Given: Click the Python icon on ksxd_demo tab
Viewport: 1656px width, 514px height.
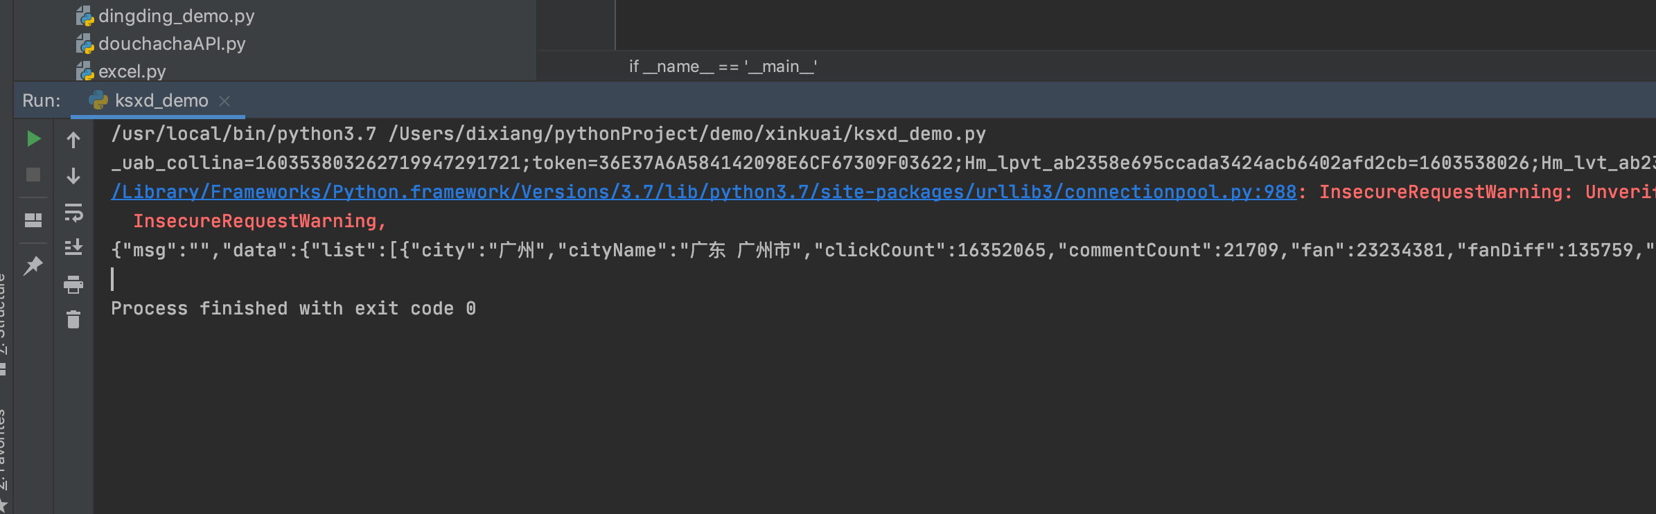Looking at the screenshot, I should coord(98,100).
